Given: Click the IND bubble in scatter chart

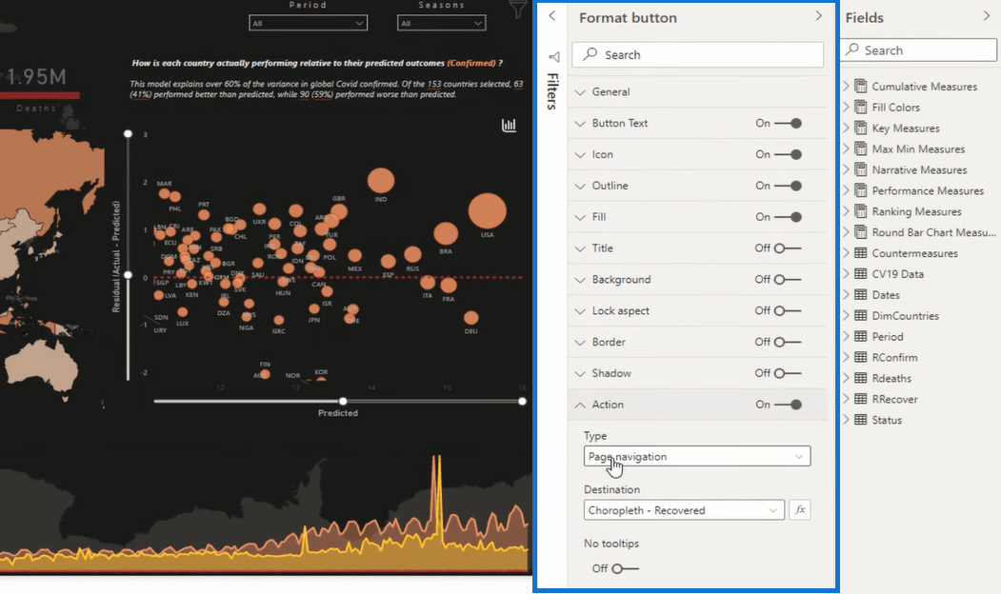Looking at the screenshot, I should pyautogui.click(x=380, y=181).
